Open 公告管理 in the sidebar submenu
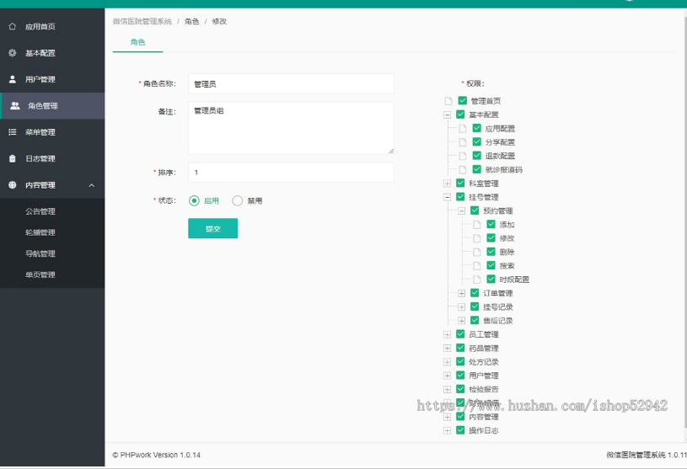The image size is (687, 469). (x=40, y=211)
